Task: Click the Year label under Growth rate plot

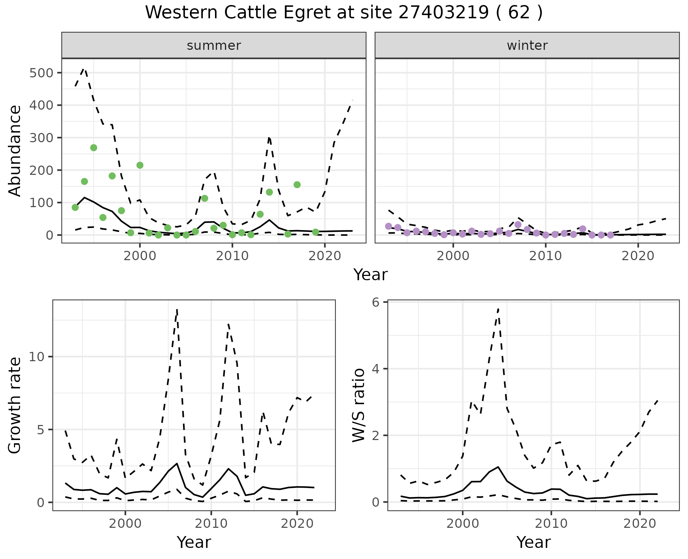Action: coord(193,542)
